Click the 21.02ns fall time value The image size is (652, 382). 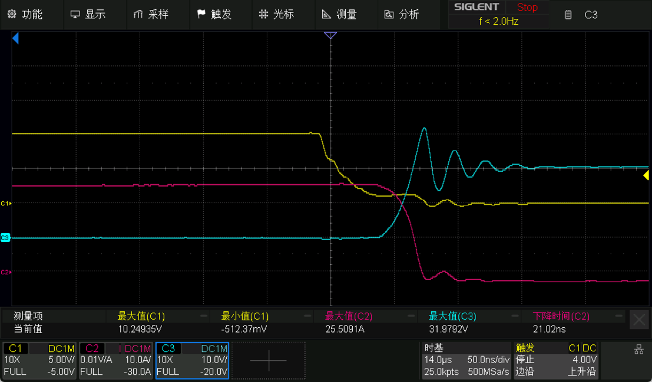(x=550, y=329)
